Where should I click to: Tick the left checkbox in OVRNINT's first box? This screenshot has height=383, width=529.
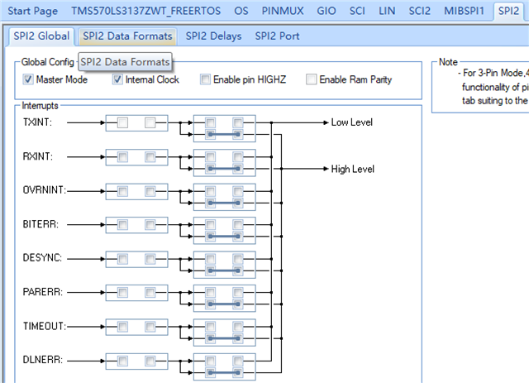(x=122, y=192)
